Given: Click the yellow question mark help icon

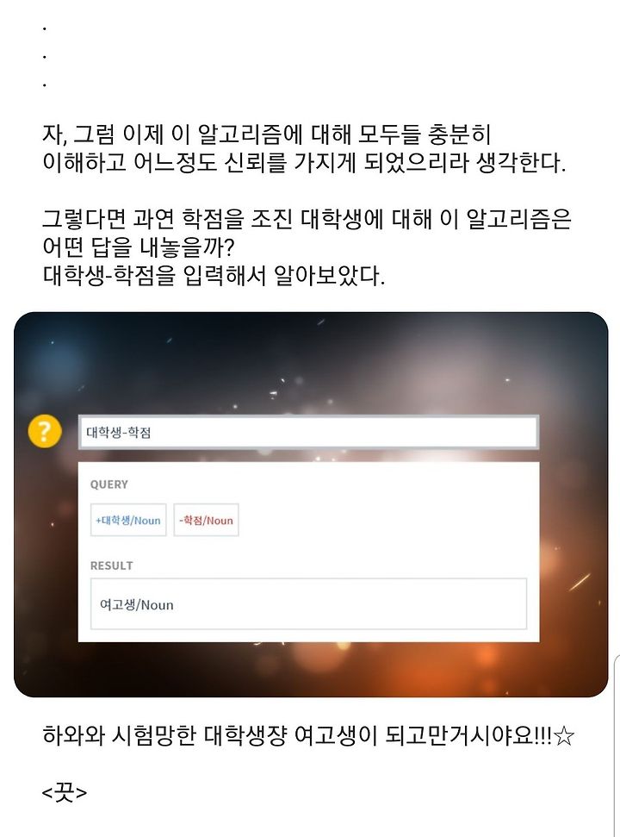Looking at the screenshot, I should (45, 431).
